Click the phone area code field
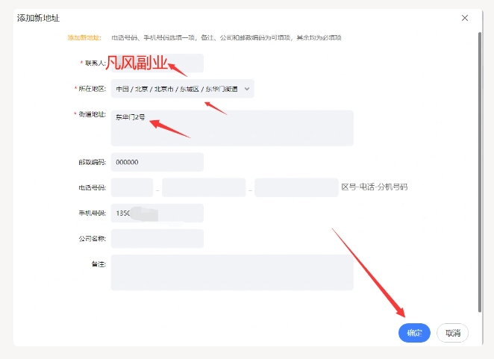The image size is (494, 359). [x=132, y=187]
